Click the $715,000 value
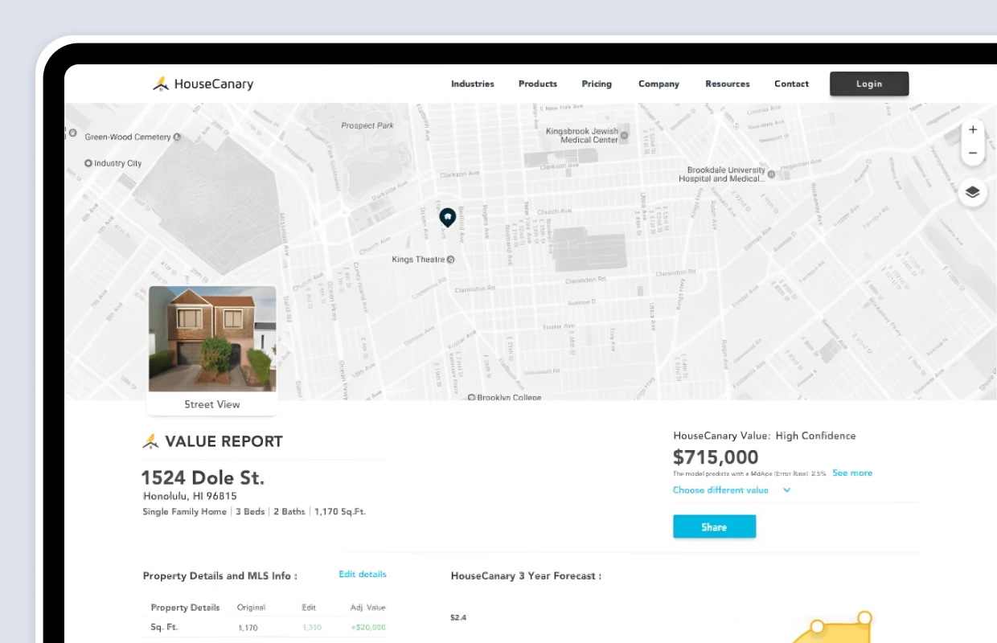This screenshot has width=997, height=643. (x=716, y=457)
